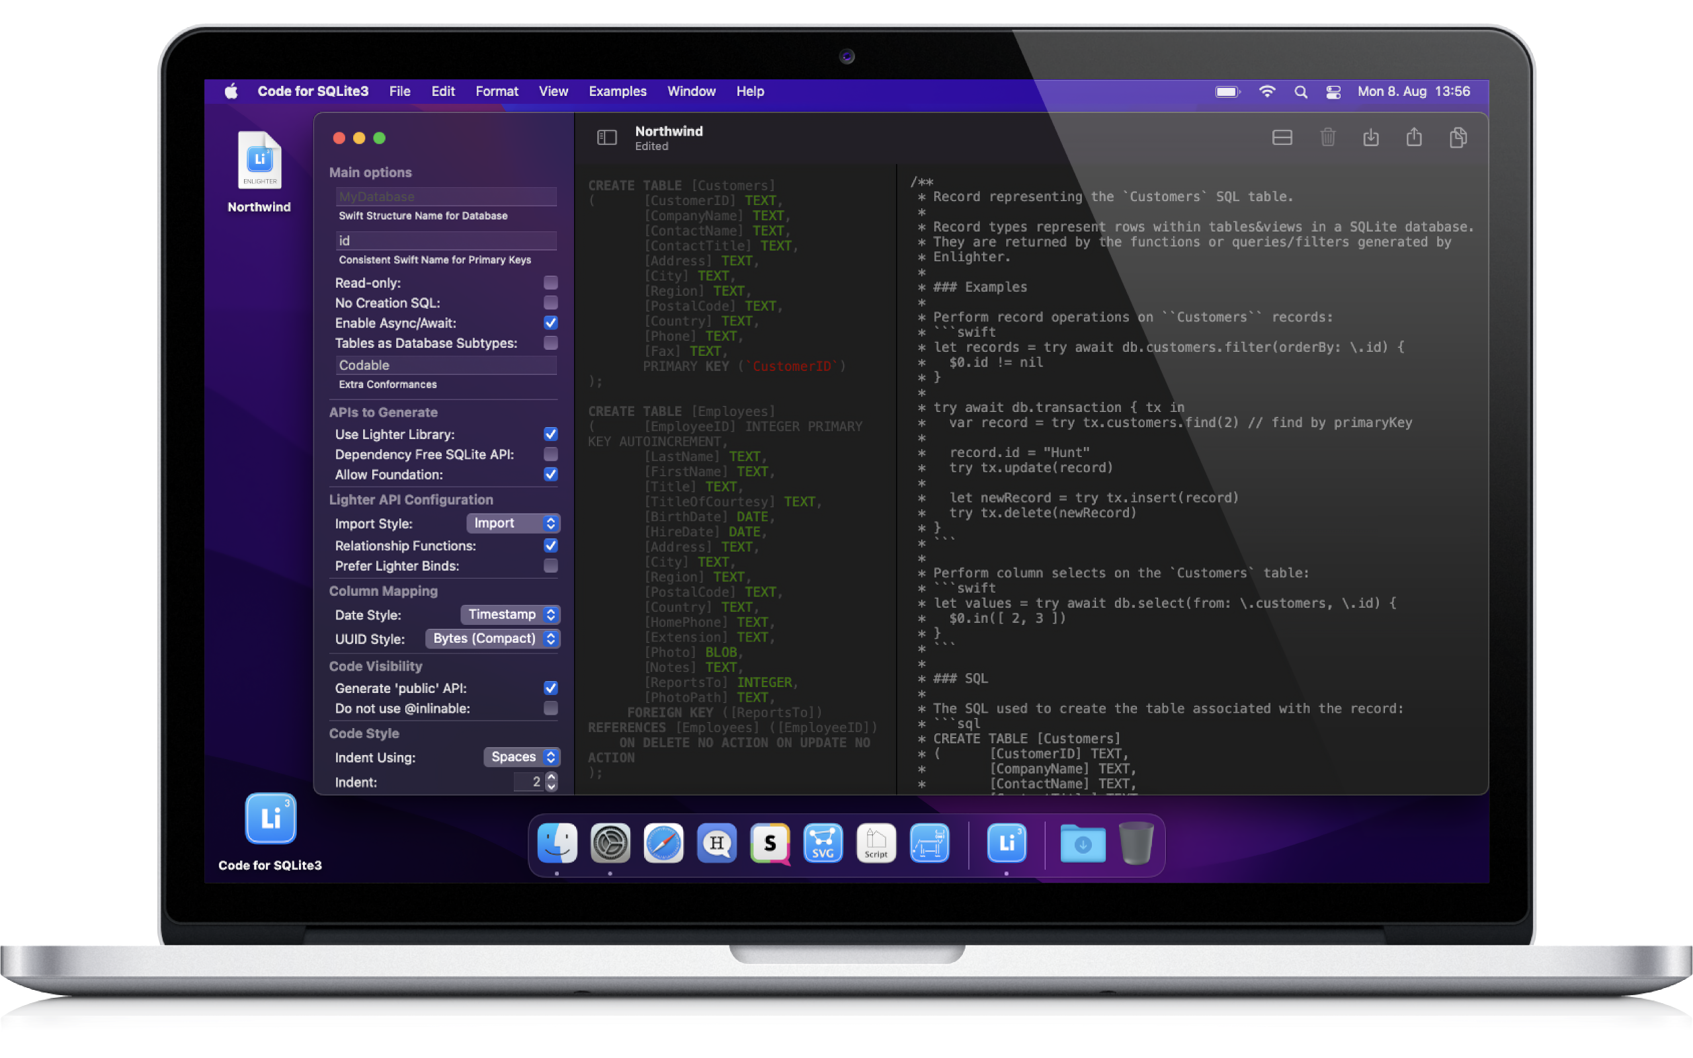1693x1058 pixels.
Task: Click '### SQL' heading in generated code
Action: 960,678
